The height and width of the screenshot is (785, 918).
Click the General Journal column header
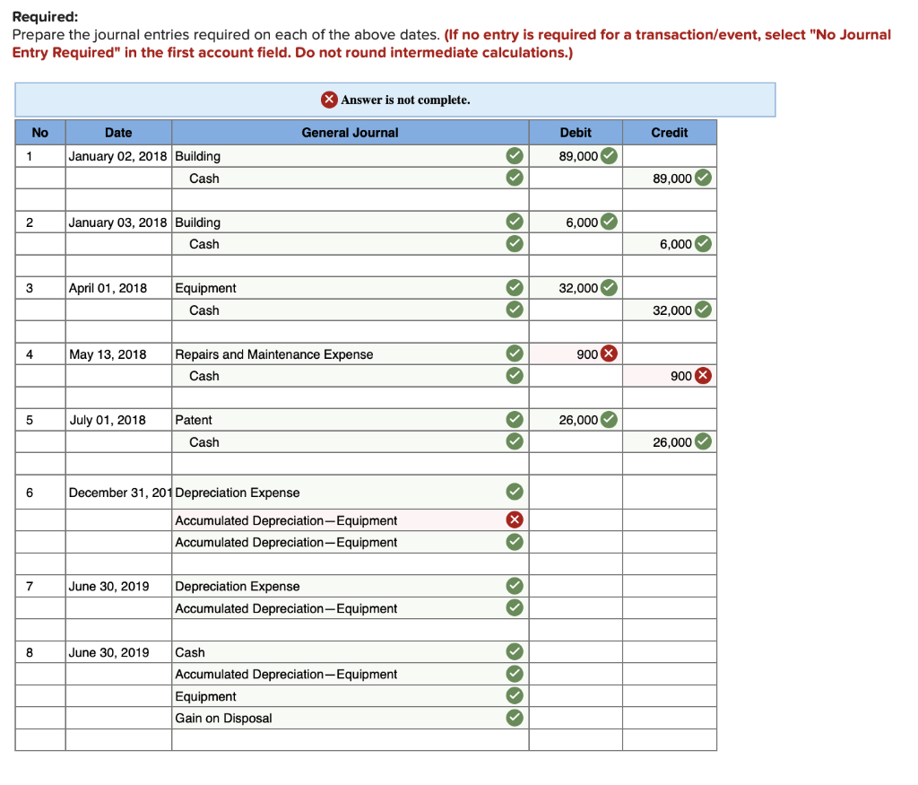point(351,133)
